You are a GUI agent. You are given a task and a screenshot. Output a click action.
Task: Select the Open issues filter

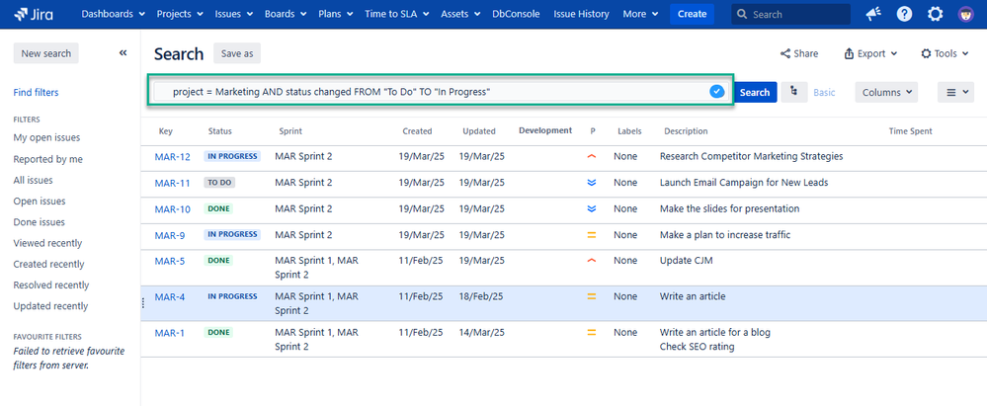pyautogui.click(x=40, y=201)
